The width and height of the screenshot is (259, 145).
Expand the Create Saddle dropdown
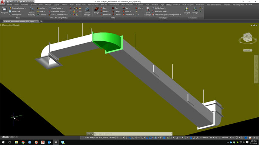coord(63,8)
